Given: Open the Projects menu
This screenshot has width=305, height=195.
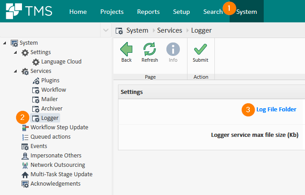Looking at the screenshot, I should click(x=112, y=12).
